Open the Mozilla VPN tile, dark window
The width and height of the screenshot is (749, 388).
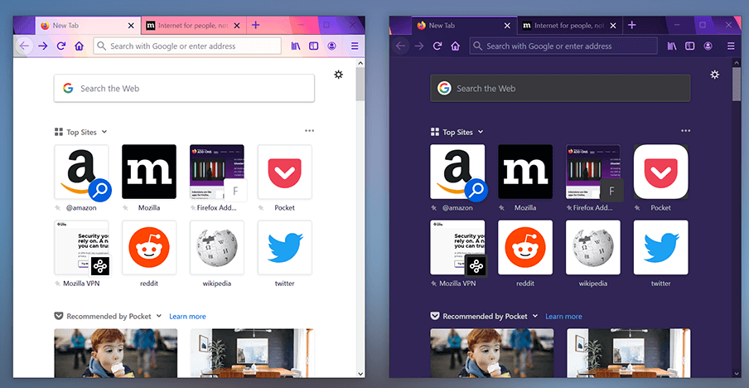tap(457, 248)
